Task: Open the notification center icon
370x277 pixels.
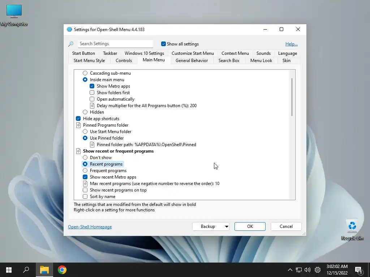Action: (359, 270)
